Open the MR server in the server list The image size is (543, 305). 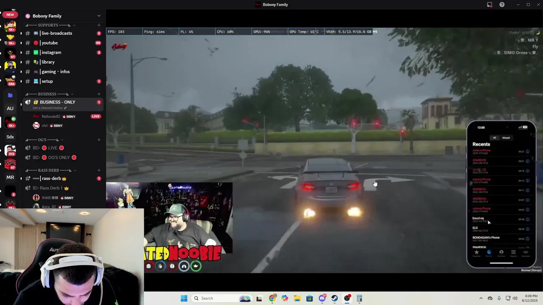click(x=10, y=177)
